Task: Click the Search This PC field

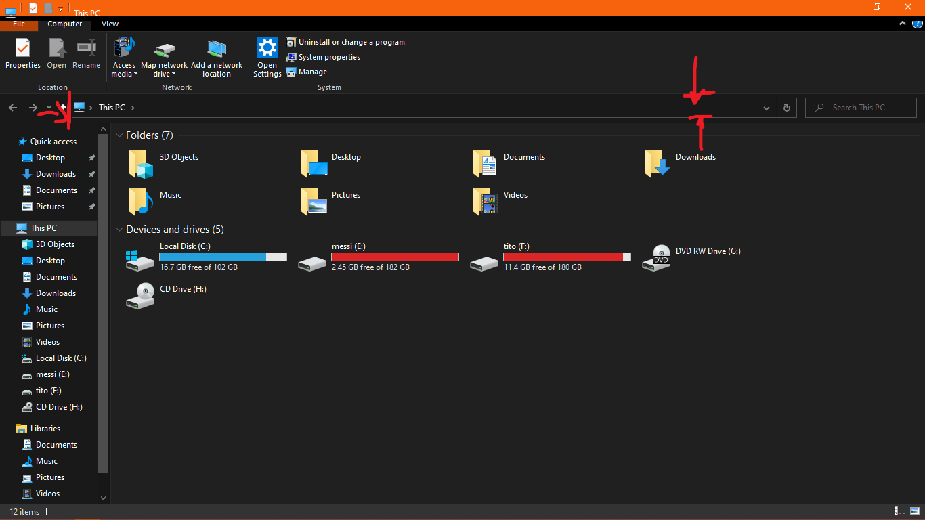Action: (x=861, y=108)
